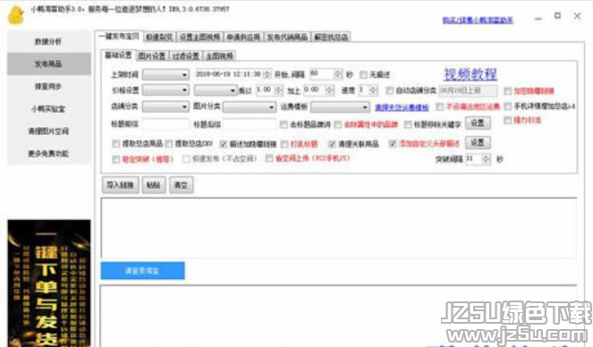The image size is (593, 347).
Task: Click the 设置 button beside 标题移除关键字
Action: (x=478, y=123)
